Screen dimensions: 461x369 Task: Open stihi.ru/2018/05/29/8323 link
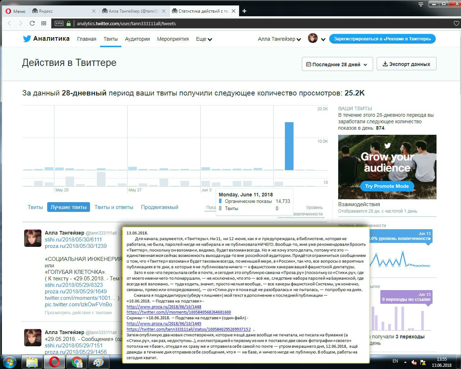pyautogui.click(x=74, y=285)
